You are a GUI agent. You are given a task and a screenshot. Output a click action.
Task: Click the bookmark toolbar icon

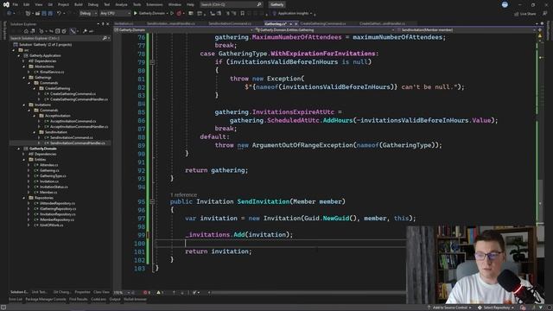(x=242, y=14)
